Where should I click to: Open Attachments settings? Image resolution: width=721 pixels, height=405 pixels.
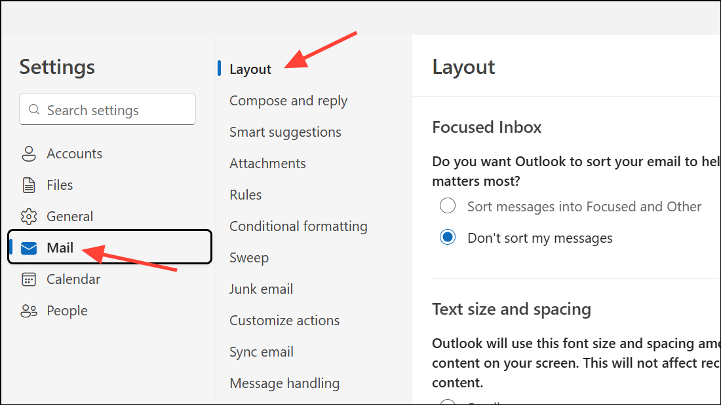click(267, 164)
